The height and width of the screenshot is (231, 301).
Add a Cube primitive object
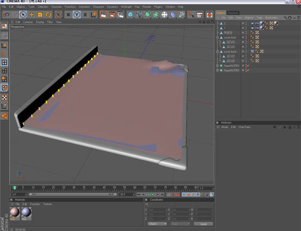(130, 15)
